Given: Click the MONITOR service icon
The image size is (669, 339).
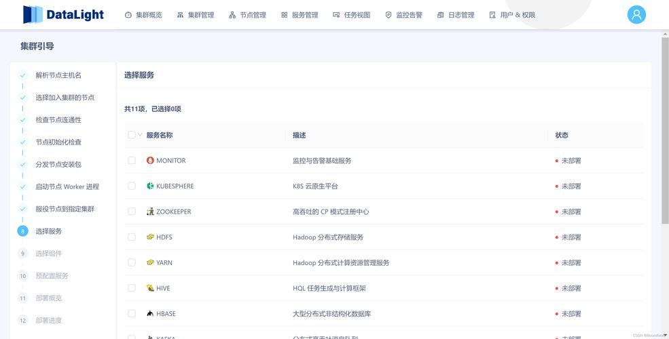Looking at the screenshot, I should [x=150, y=160].
